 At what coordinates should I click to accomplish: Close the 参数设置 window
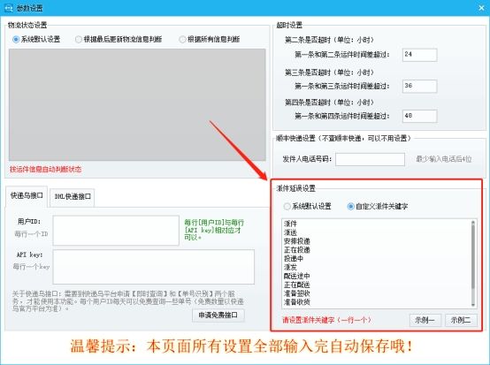(481, 8)
